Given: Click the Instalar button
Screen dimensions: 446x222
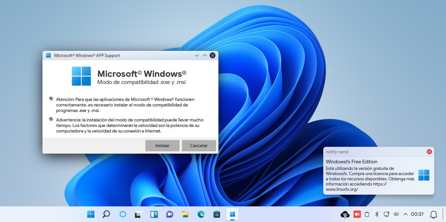Looking at the screenshot, I should 162,146.
